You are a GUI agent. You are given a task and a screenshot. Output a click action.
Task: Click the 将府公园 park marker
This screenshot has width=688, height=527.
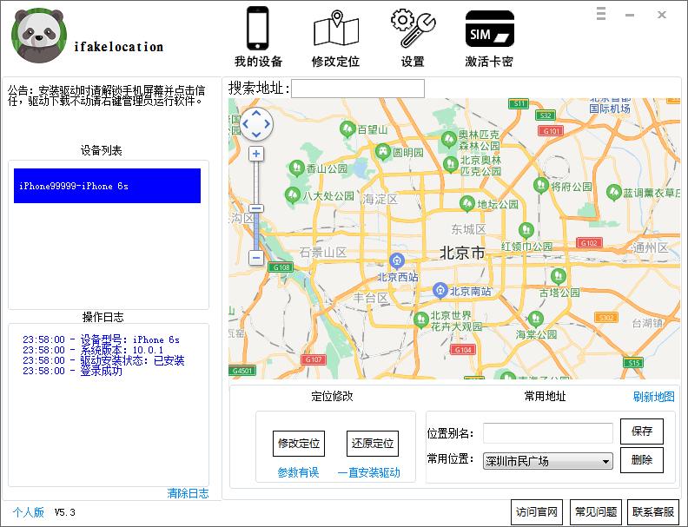tap(541, 186)
